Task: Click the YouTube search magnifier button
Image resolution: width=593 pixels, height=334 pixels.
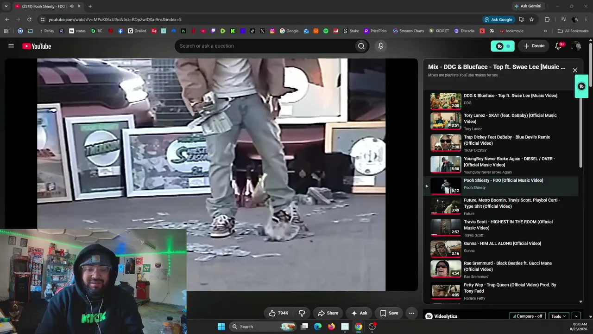Action: click(x=361, y=46)
